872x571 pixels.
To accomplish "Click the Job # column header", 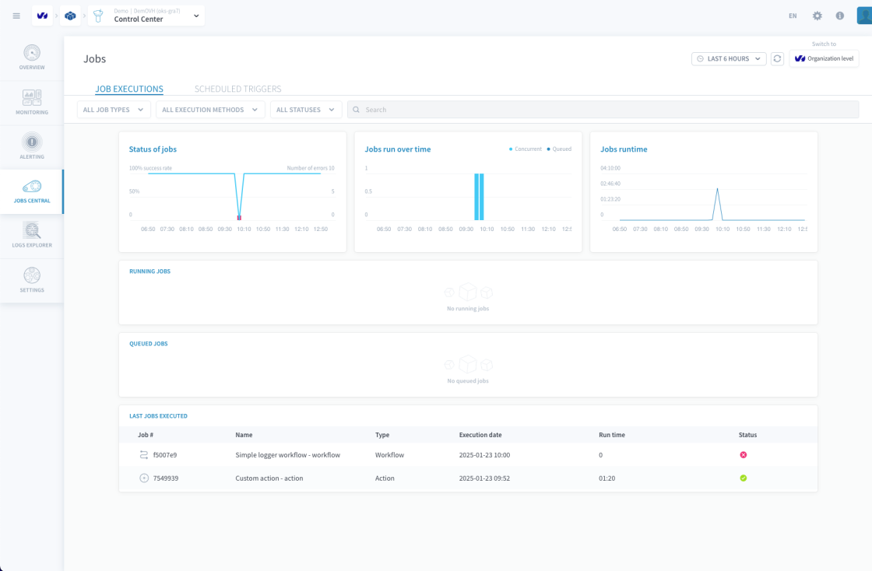I will click(x=146, y=435).
